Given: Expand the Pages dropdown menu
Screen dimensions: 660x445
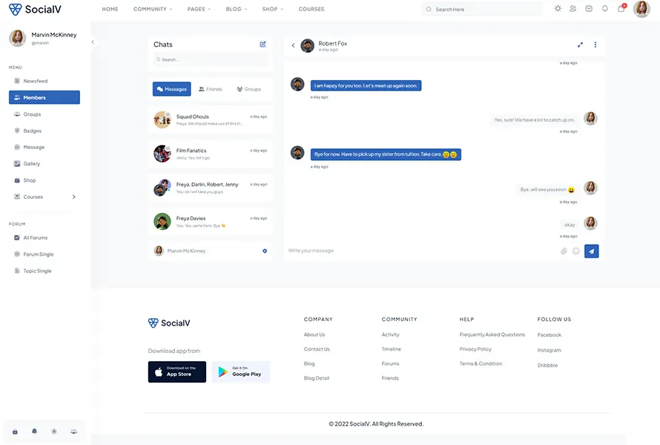Looking at the screenshot, I should pyautogui.click(x=199, y=10).
